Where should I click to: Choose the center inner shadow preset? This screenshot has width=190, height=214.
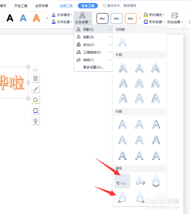139,140
